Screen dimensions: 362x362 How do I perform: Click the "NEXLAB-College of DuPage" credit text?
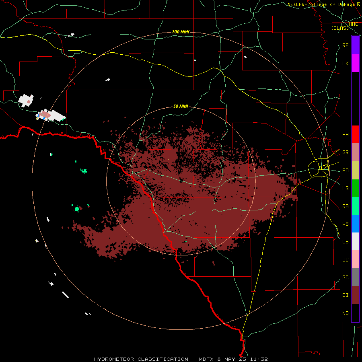point(321,4)
